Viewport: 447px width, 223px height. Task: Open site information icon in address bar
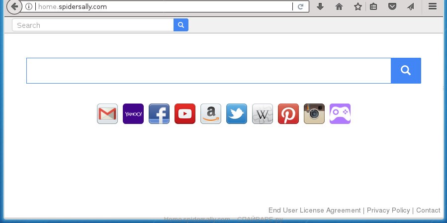pyautogui.click(x=28, y=6)
